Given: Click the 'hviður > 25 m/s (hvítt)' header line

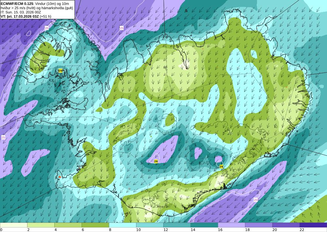Looking at the screenshot, I should tap(37, 8).
